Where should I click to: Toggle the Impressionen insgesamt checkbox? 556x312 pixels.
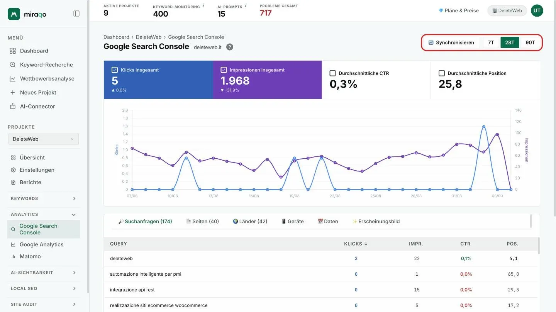pyautogui.click(x=224, y=70)
